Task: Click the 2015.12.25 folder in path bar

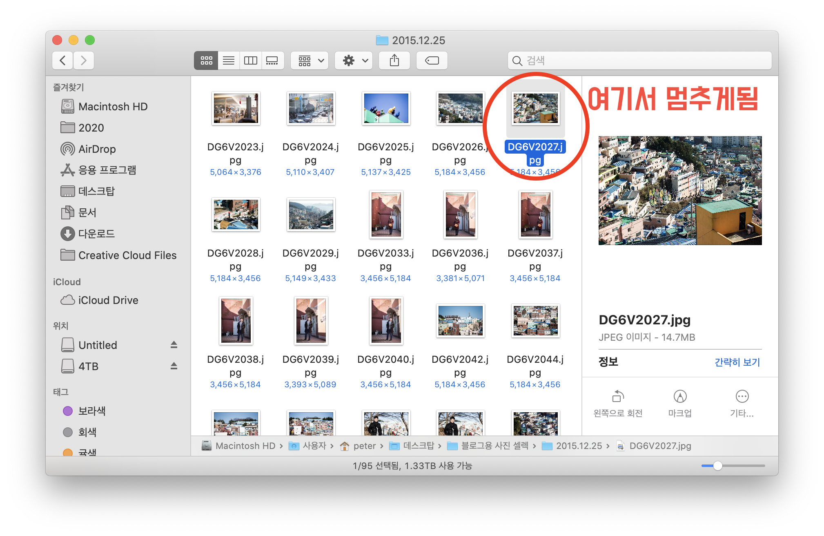Action: pyautogui.click(x=579, y=446)
